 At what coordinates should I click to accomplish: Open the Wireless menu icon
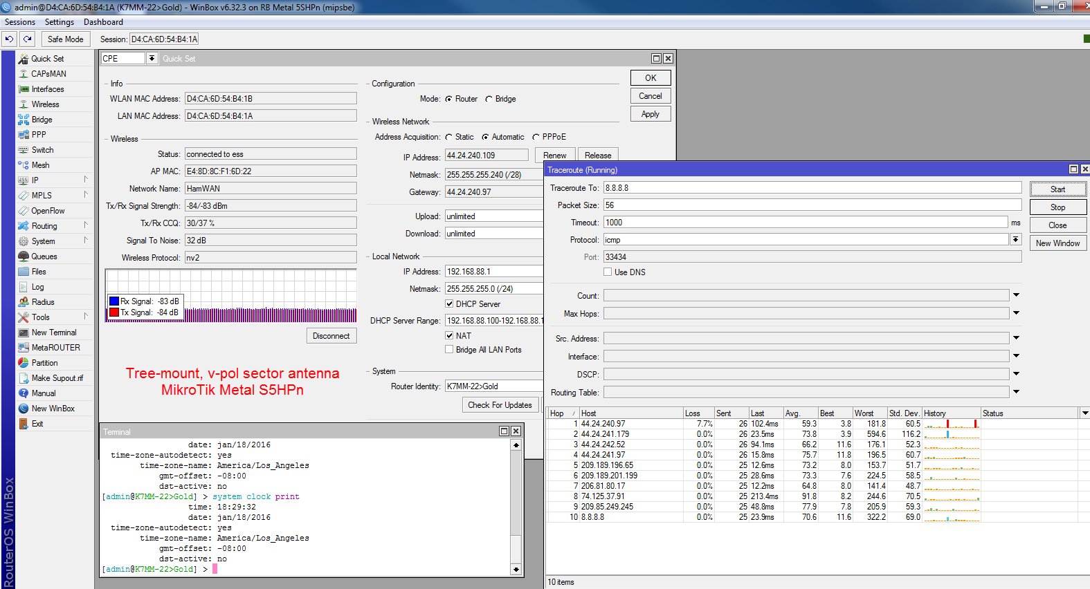[24, 104]
